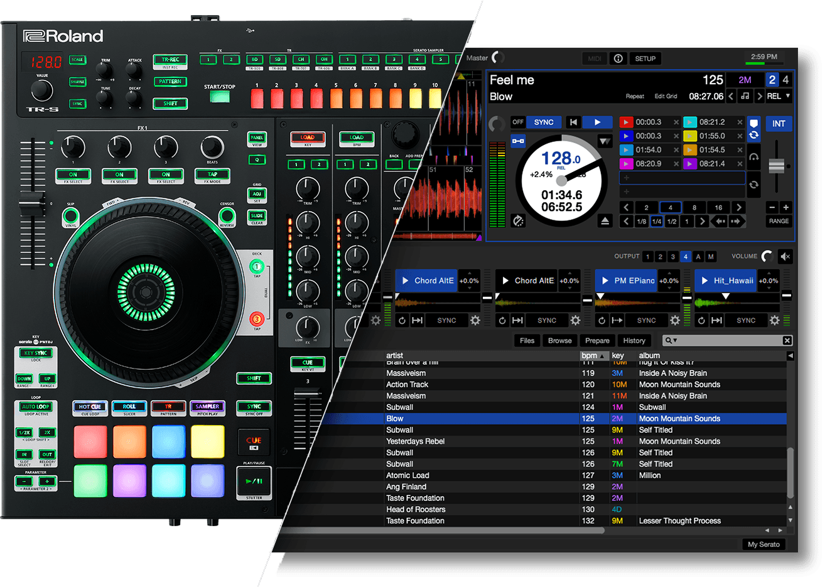Click the eject track icon

[x=605, y=221]
